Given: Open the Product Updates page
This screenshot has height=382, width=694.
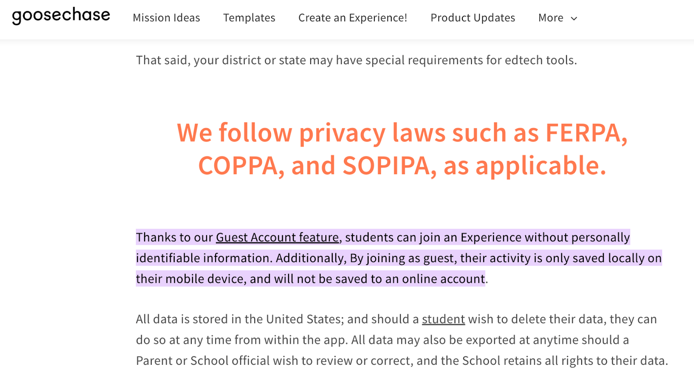Looking at the screenshot, I should coord(473,18).
